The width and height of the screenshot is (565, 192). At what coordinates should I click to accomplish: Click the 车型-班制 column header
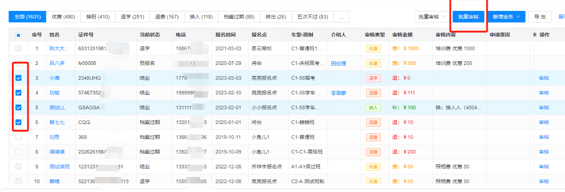point(302,35)
